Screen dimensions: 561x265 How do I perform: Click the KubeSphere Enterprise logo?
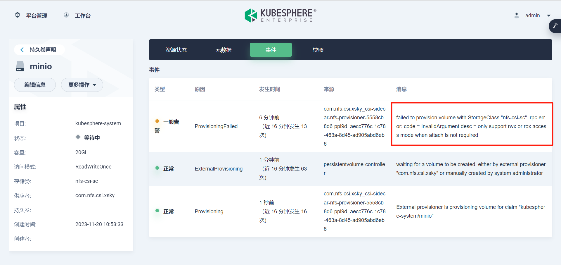coord(280,15)
